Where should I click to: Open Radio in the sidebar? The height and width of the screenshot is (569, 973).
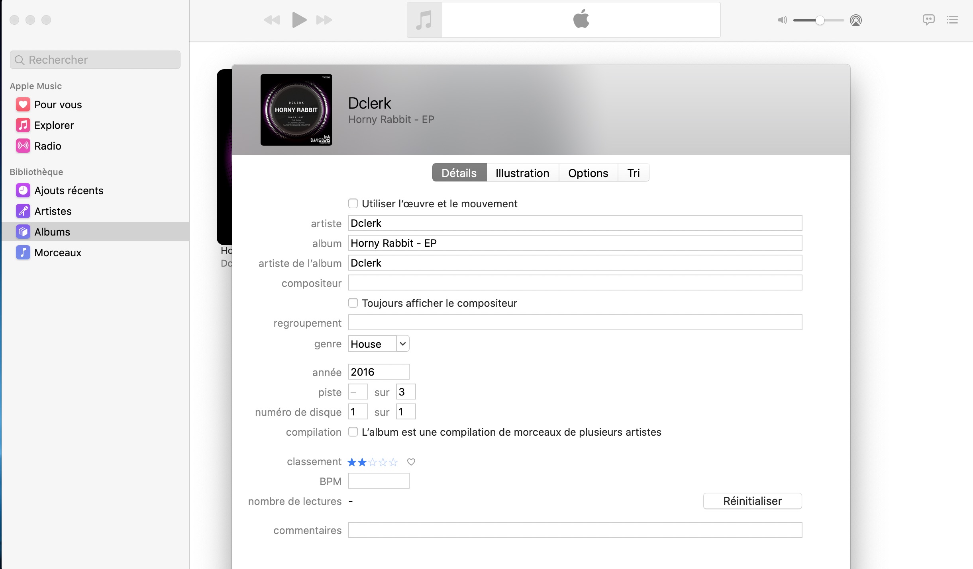[47, 146]
